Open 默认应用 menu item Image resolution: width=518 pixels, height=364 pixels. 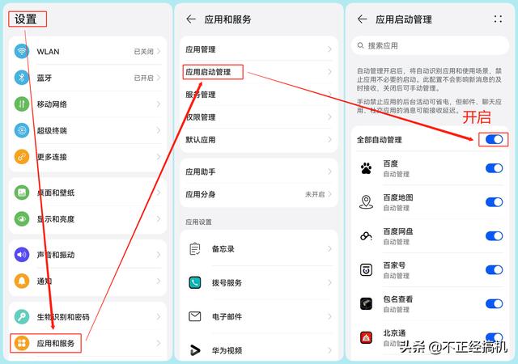[201, 140]
